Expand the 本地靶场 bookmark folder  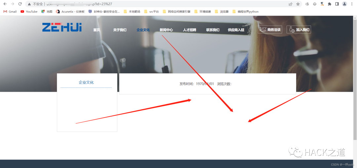(x=132, y=12)
